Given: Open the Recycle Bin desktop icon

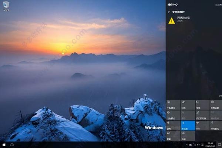Looking at the screenshot, I should (6, 6).
